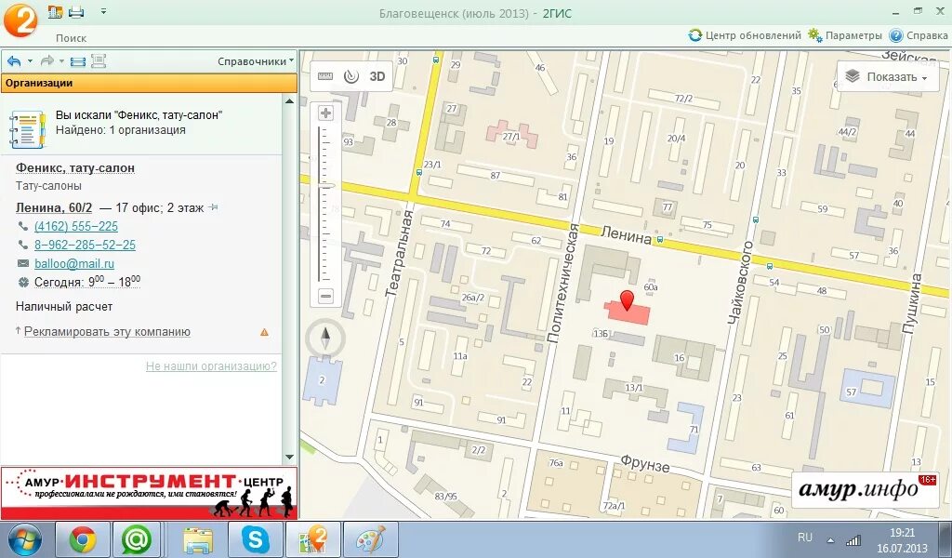Click the RU language indicator in tray
952x558 pixels.
click(x=805, y=538)
